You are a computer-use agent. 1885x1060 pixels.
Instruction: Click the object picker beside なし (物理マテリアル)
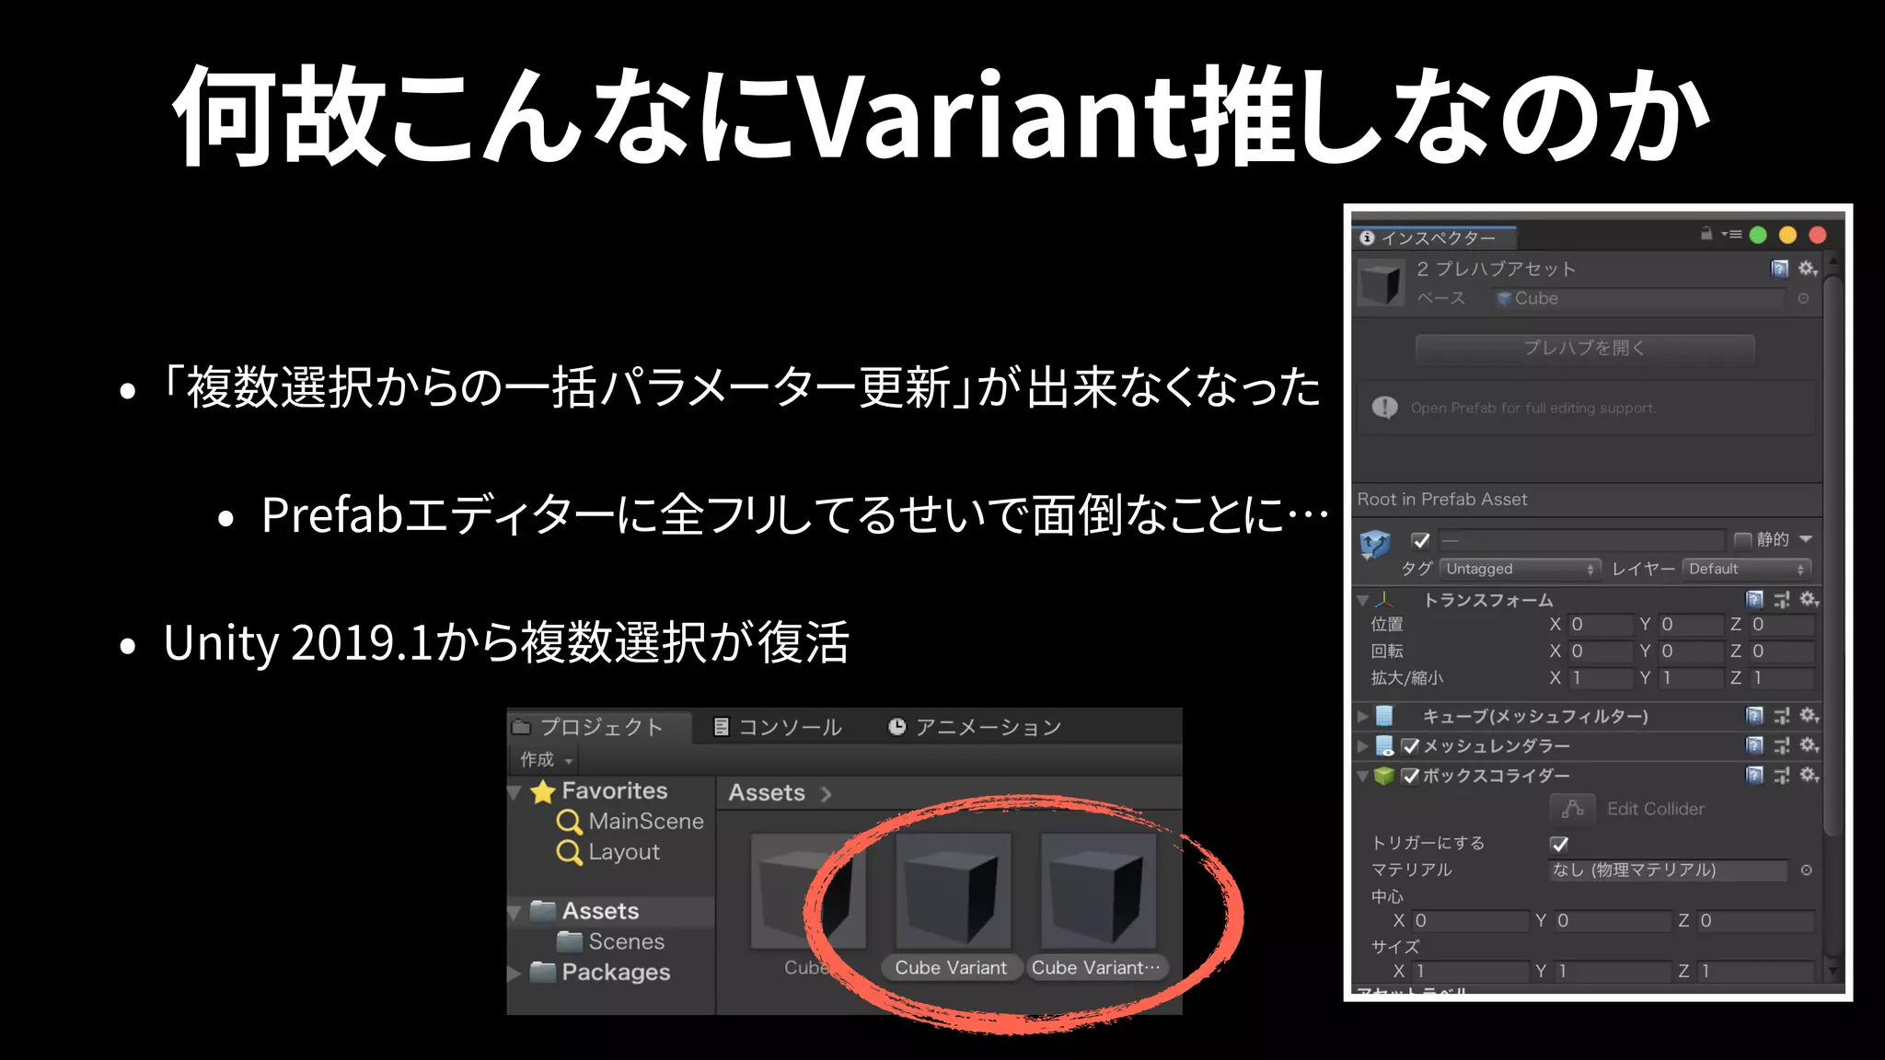1806,870
